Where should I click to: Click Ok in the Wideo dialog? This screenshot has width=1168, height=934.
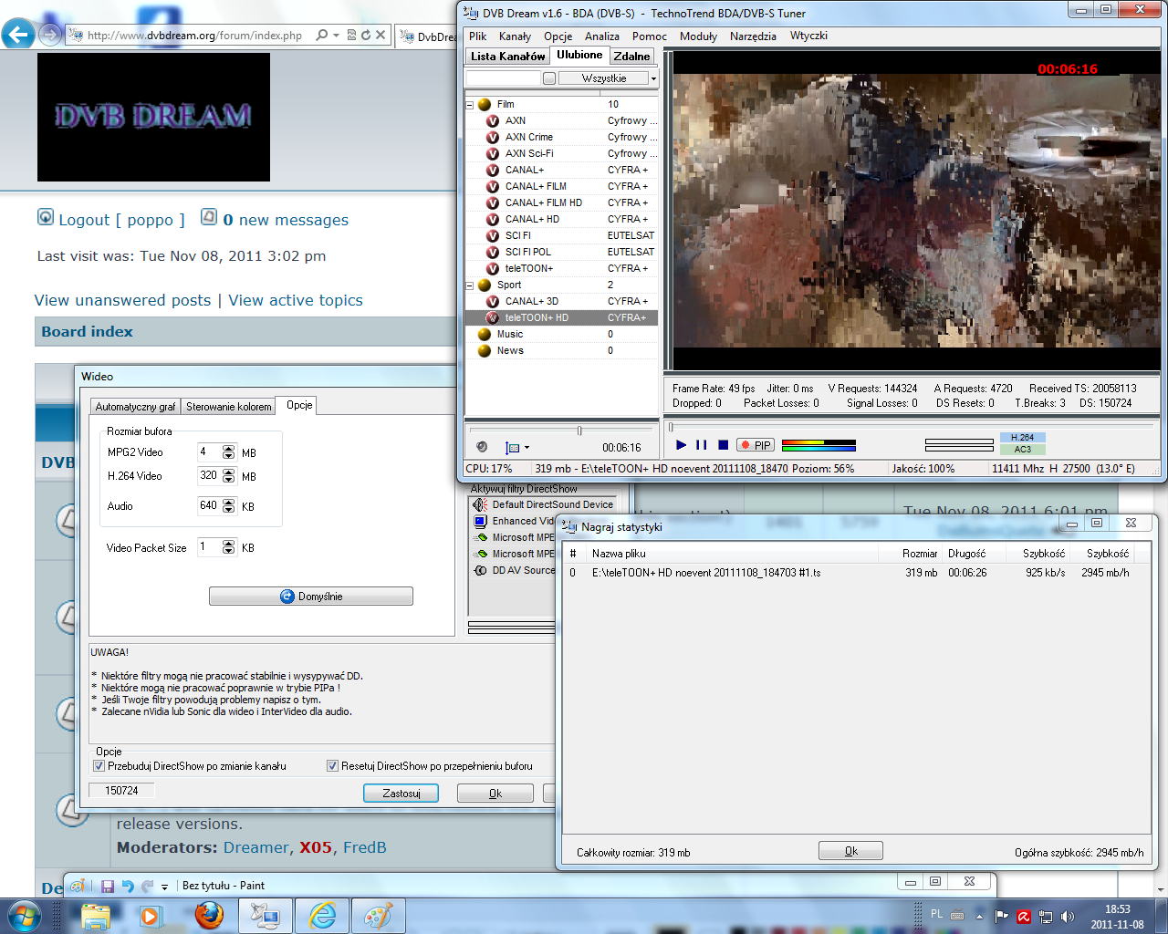click(495, 794)
